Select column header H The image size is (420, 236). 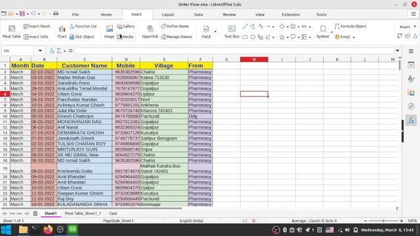tap(254, 60)
